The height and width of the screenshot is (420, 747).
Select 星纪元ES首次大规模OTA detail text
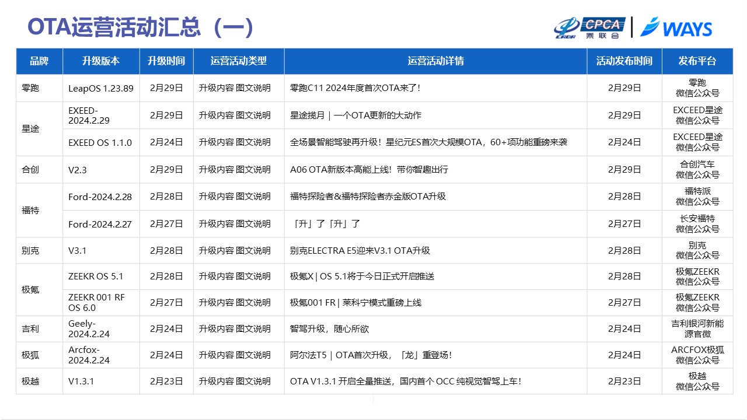428,142
